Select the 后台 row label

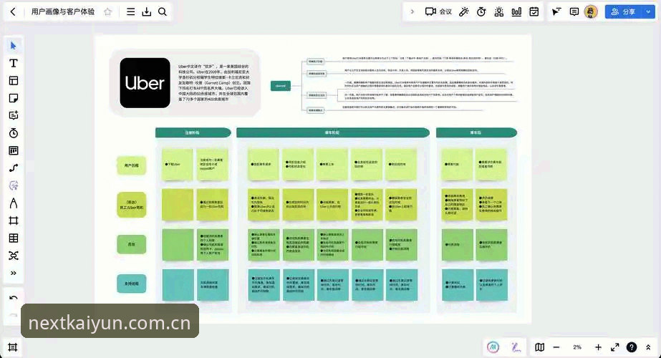click(132, 244)
